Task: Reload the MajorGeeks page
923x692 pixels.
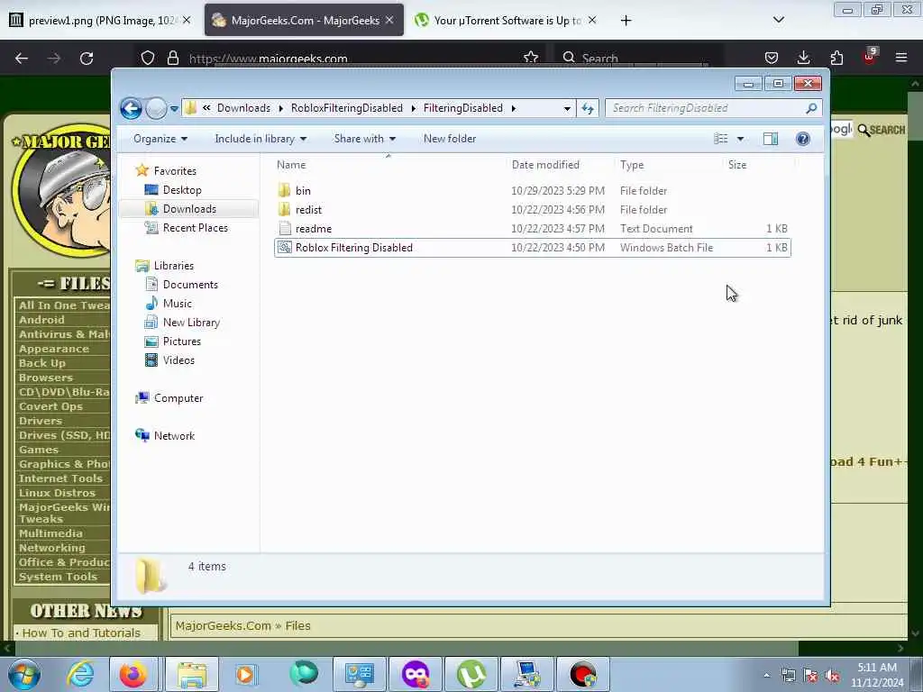Action: [87, 58]
